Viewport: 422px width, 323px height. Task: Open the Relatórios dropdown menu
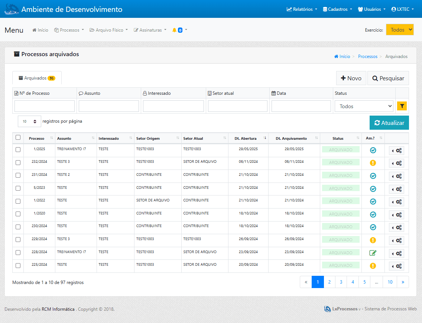302,9
